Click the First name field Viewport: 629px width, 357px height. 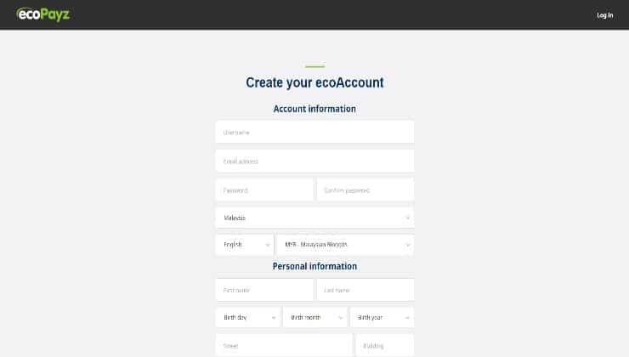point(264,290)
